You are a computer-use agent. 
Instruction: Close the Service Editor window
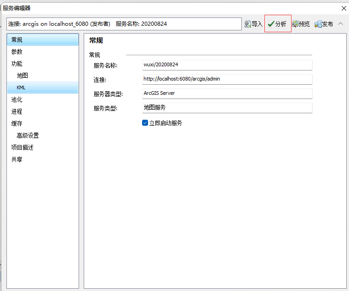343,8
